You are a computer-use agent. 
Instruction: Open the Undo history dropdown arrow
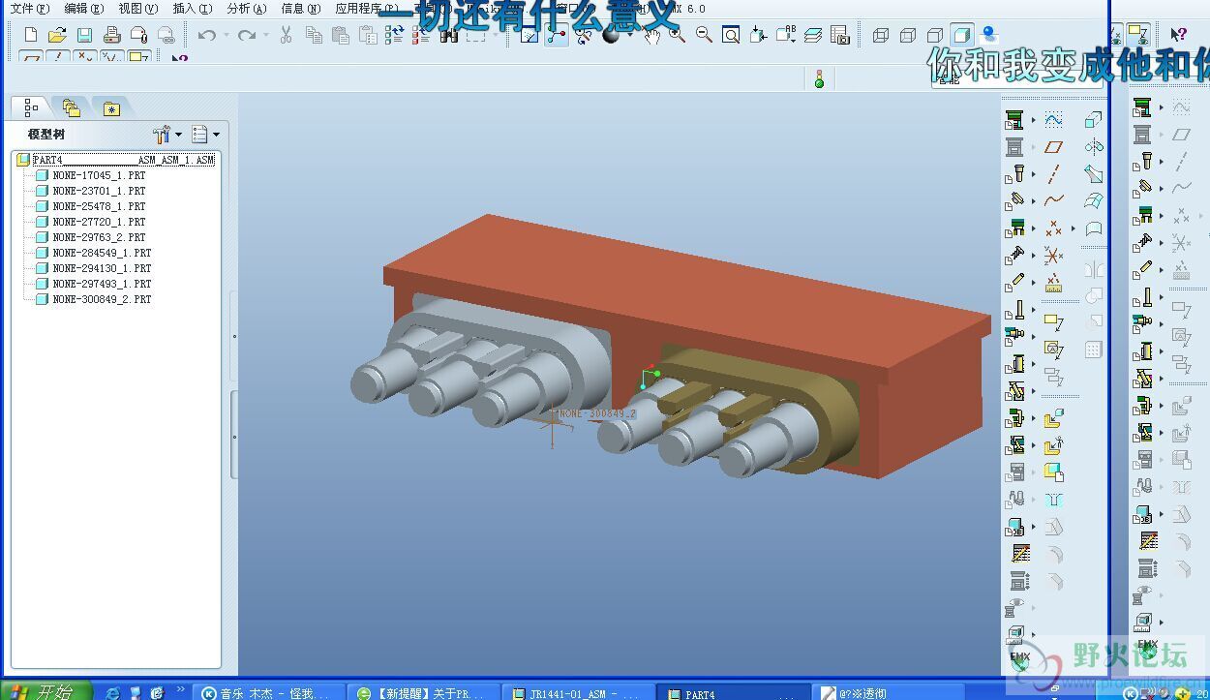[227, 36]
